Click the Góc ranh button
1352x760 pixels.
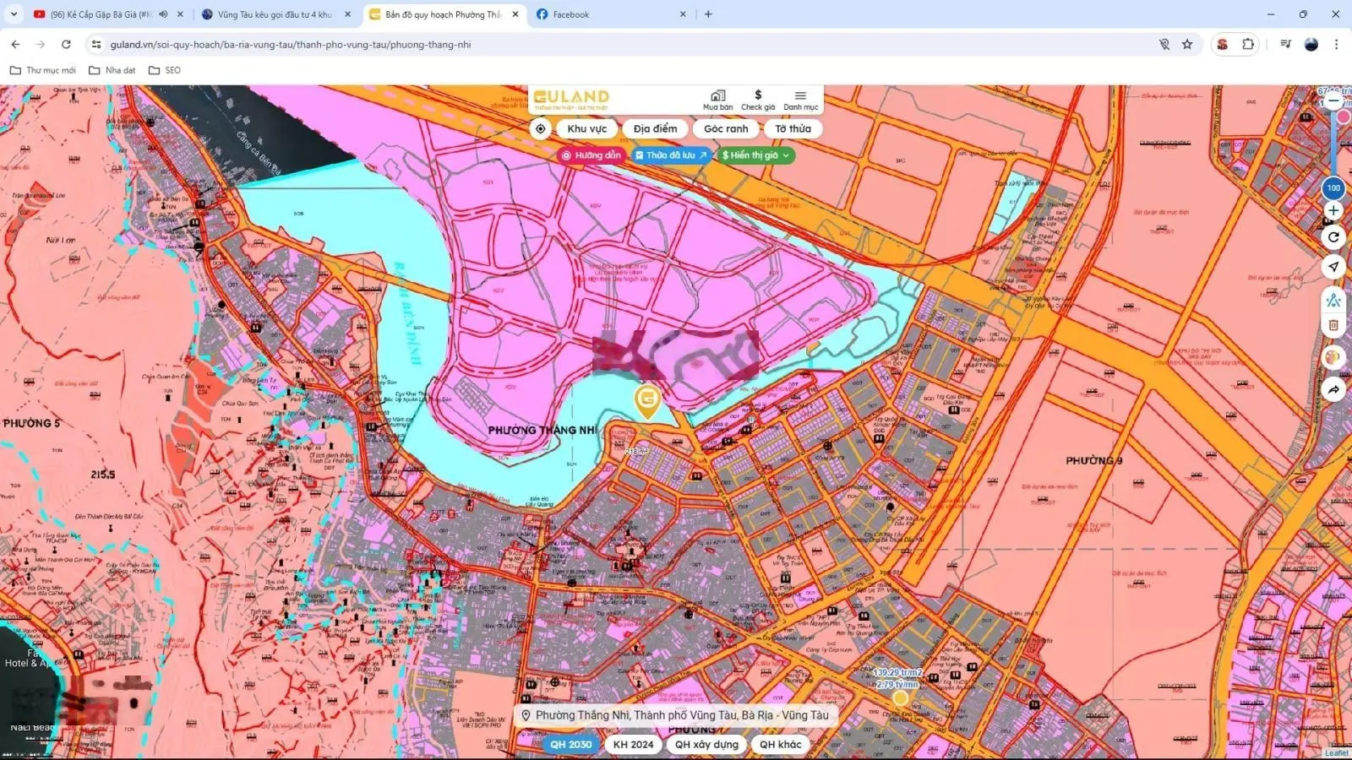(x=726, y=129)
